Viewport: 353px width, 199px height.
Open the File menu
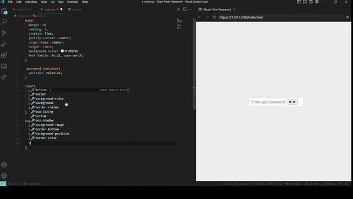(10, 2)
